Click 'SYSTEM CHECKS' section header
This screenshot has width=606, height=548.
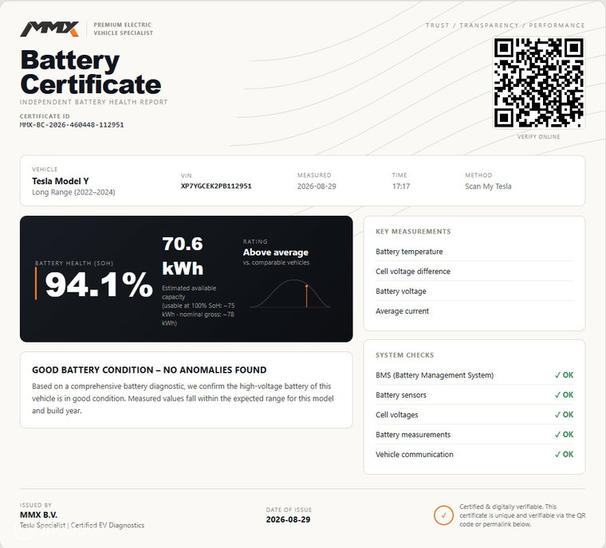[x=404, y=355]
